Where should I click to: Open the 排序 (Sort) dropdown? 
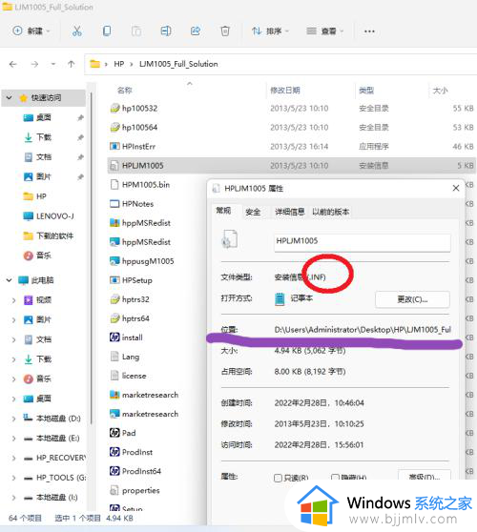(270, 31)
